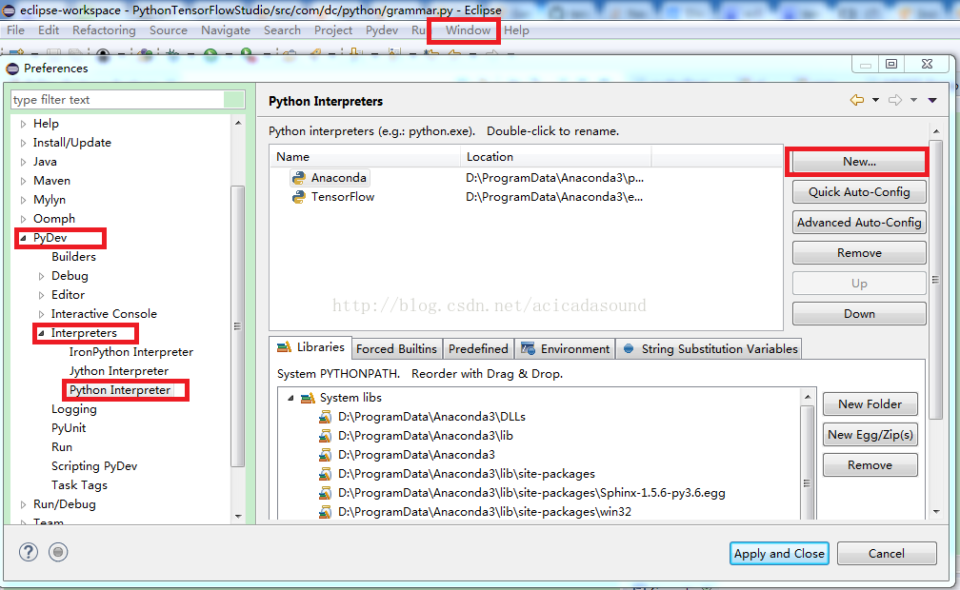Open String Substitution Variables tab
This screenshot has width=960, height=590.
point(709,349)
